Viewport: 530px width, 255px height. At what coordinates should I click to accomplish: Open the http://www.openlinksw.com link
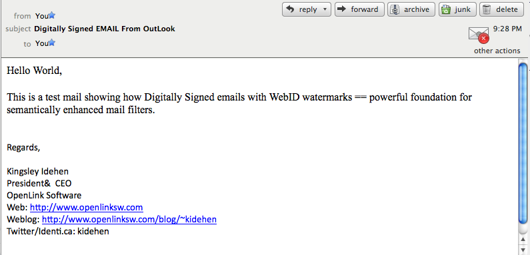click(x=87, y=207)
